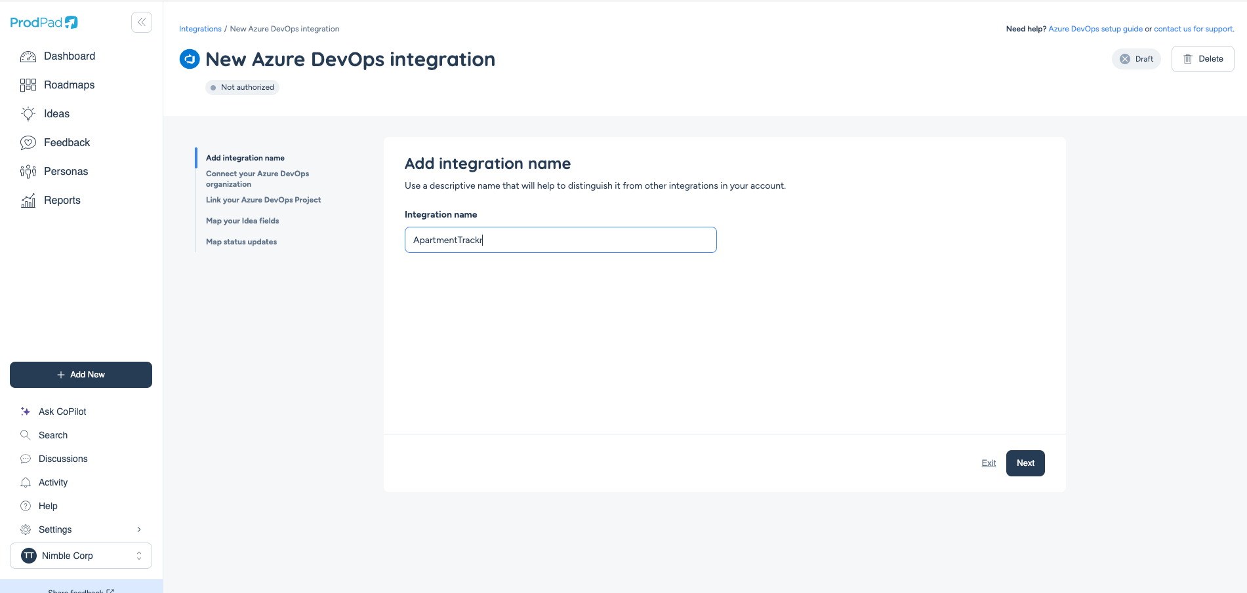The image size is (1247, 593).
Task: Collapse the sidebar with double-chevron button
Action: [x=142, y=22]
